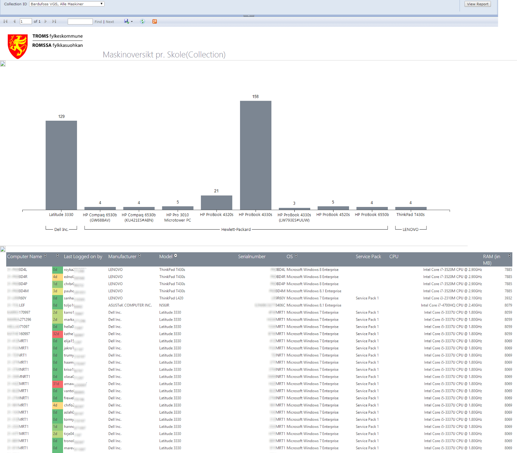Viewport: 517px width, 453px height.
Task: Click the Next link to find next match
Action: [110, 21]
